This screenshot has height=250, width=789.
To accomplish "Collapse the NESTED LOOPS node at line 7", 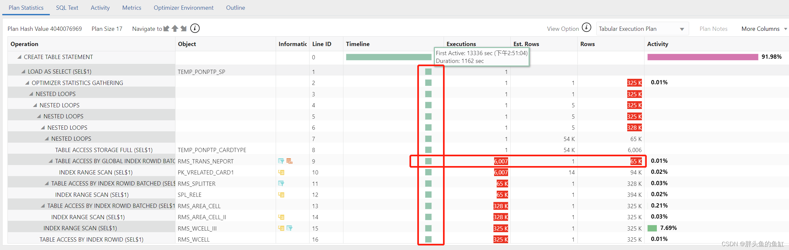I will click(47, 139).
